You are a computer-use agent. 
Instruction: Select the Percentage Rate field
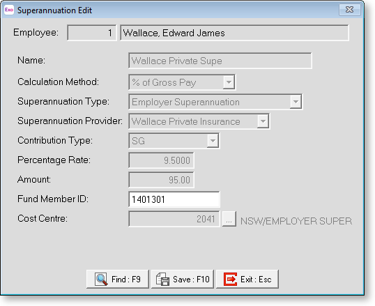pyautogui.click(x=161, y=160)
